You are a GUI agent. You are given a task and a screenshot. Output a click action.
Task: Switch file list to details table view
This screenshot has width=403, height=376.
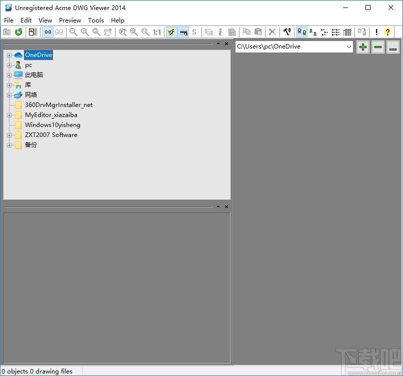tap(347, 31)
